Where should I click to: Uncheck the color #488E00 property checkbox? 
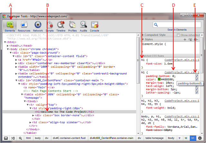(197, 79)
